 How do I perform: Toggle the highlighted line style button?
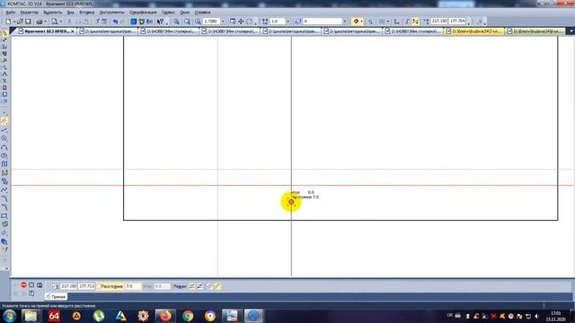click(217, 286)
